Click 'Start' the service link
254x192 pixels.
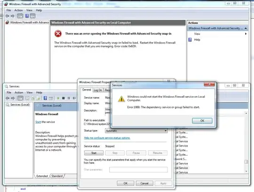tap(38, 122)
